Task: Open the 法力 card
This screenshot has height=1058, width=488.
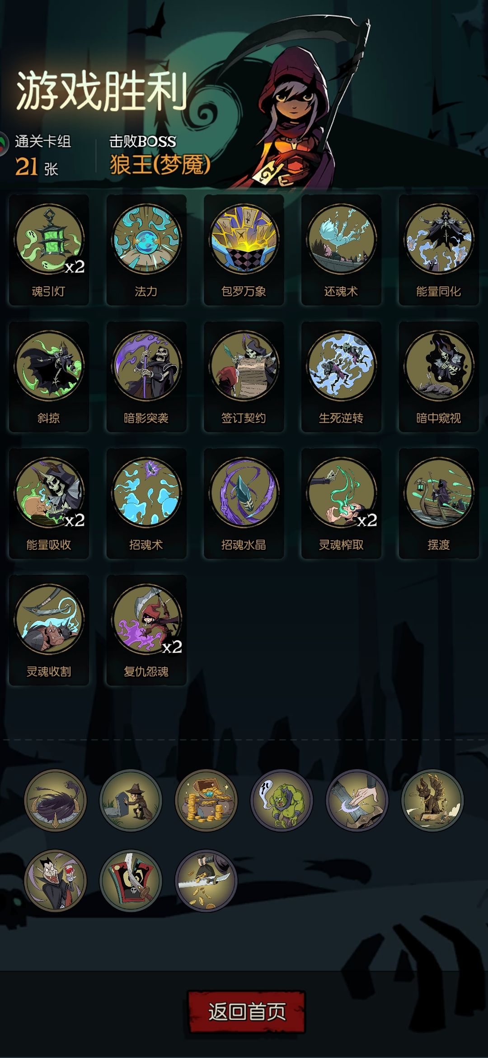Action: [x=146, y=250]
